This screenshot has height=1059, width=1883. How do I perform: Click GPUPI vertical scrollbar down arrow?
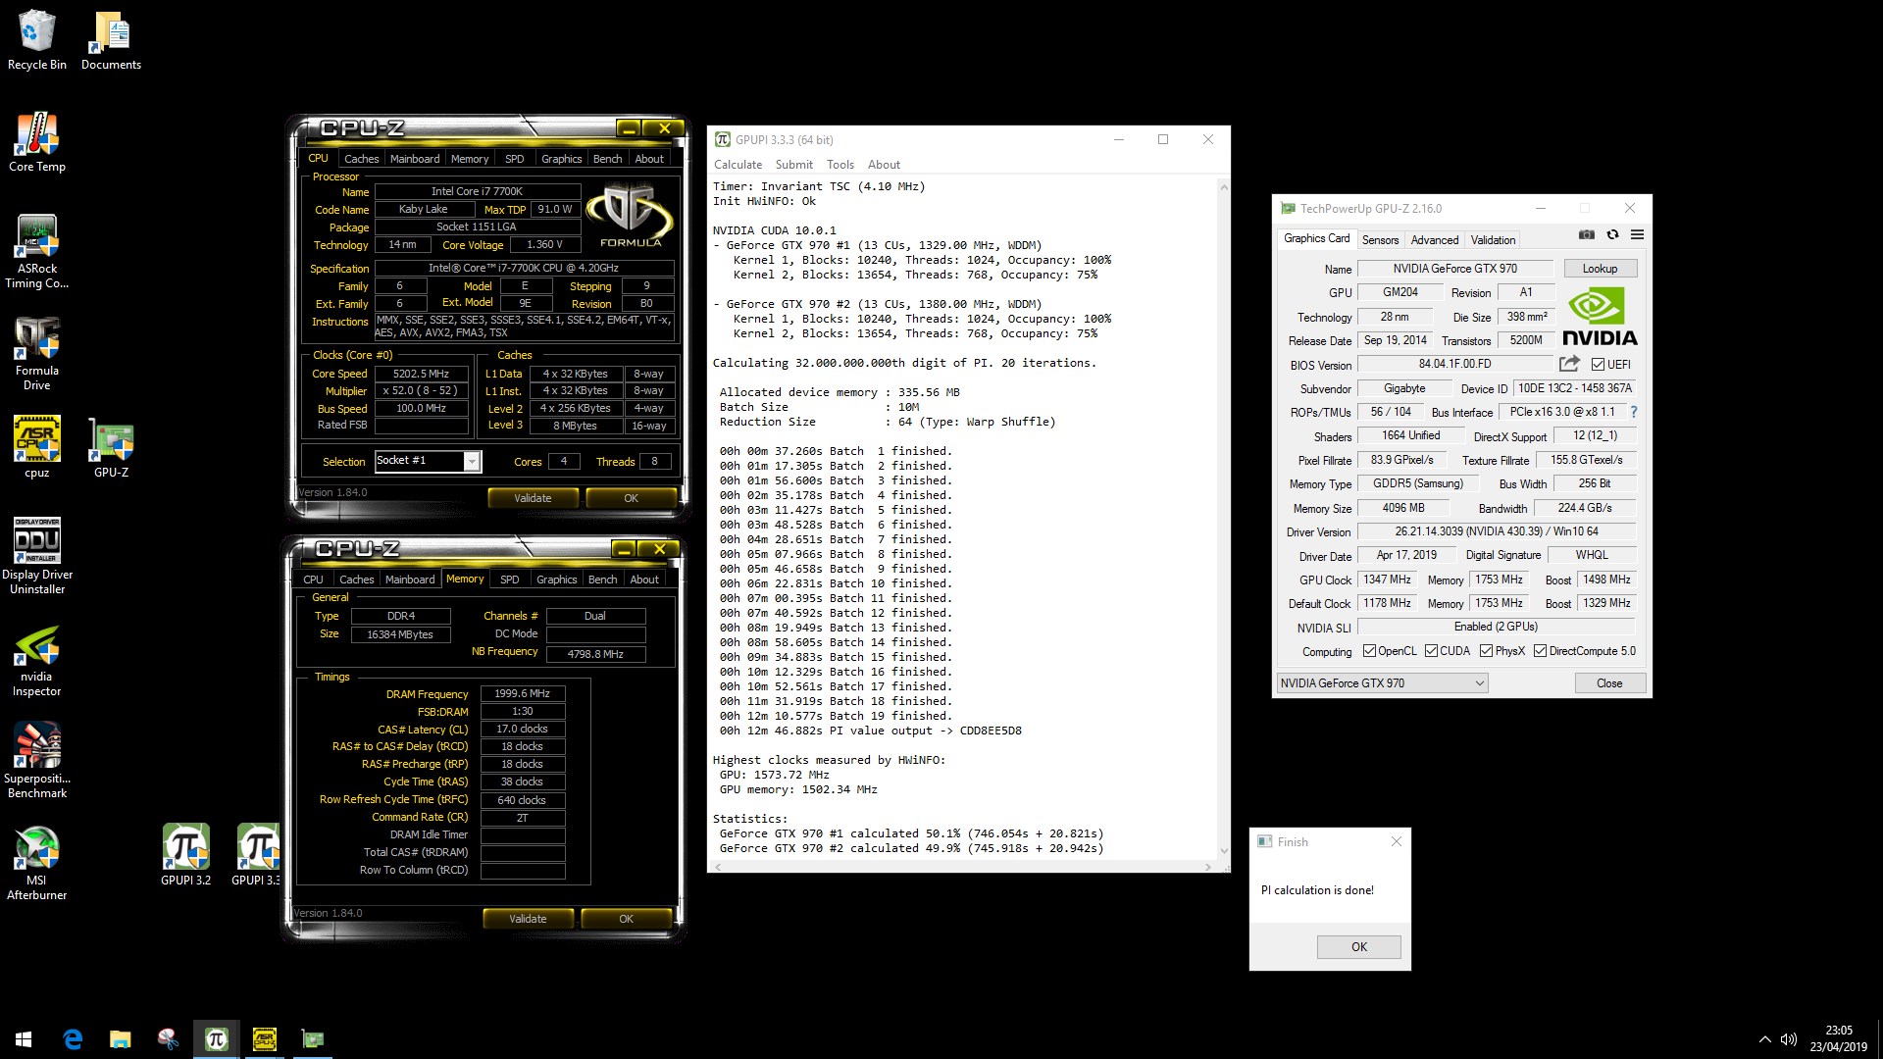(1223, 851)
